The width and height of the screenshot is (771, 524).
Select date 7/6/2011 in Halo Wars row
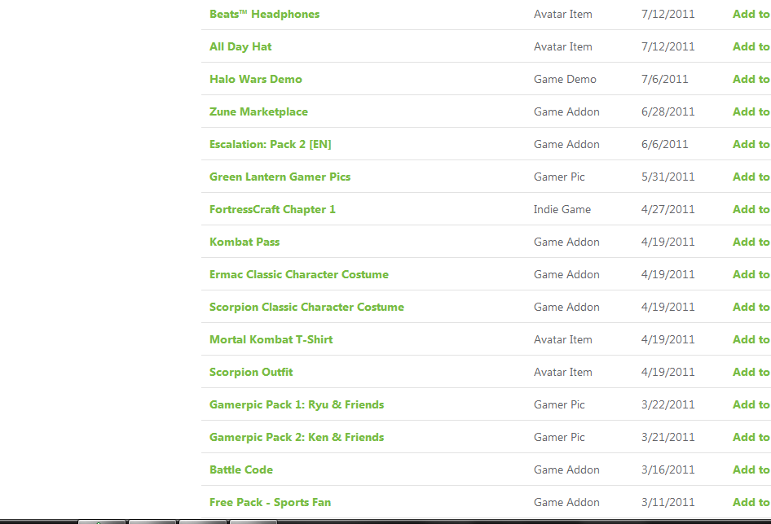665,79
